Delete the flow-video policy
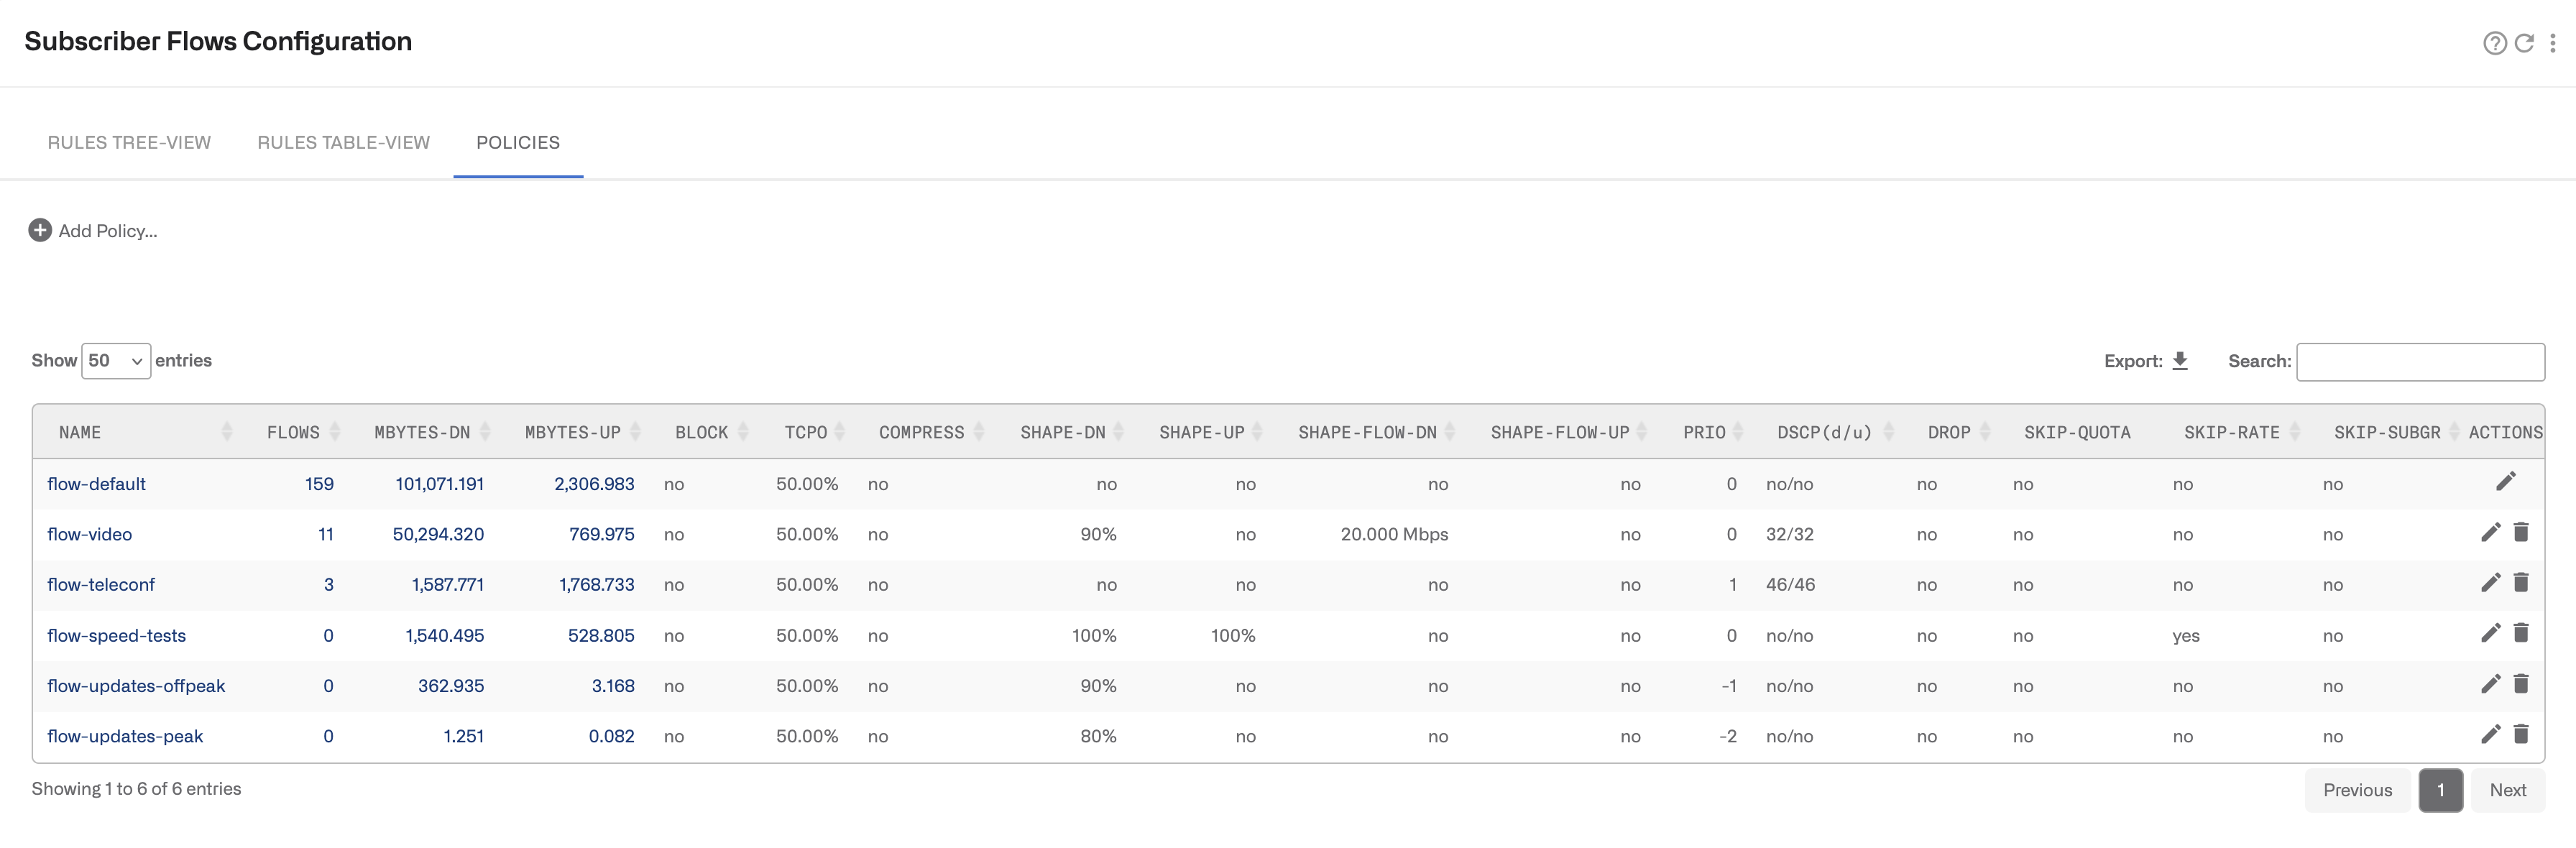This screenshot has width=2576, height=848. click(2521, 532)
